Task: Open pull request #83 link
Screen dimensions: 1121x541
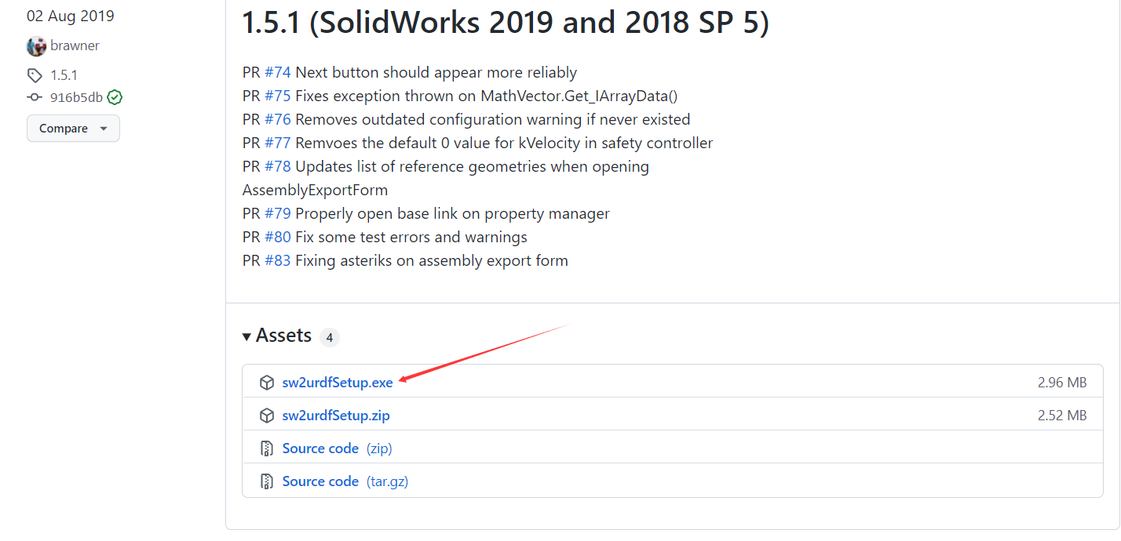Action: [278, 260]
